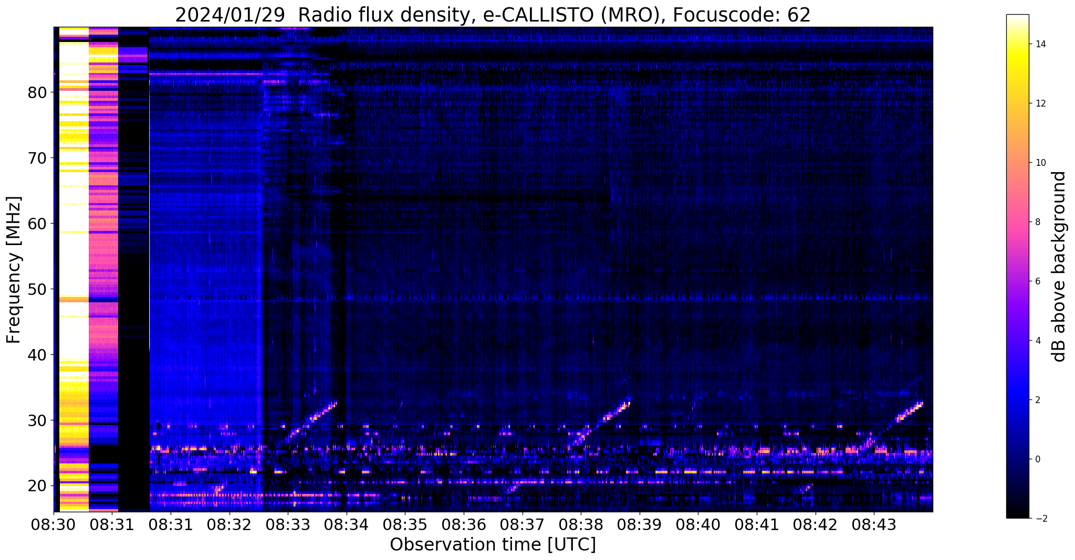Click the 08:41 time tick label
The image size is (1075, 560).
click(757, 524)
